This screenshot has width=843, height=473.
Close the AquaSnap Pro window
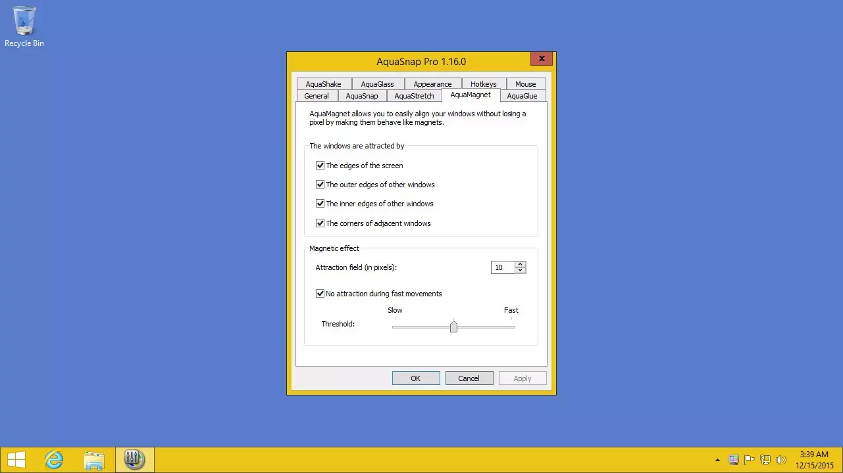542,59
